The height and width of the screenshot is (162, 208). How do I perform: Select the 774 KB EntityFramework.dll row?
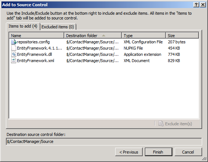104,54
